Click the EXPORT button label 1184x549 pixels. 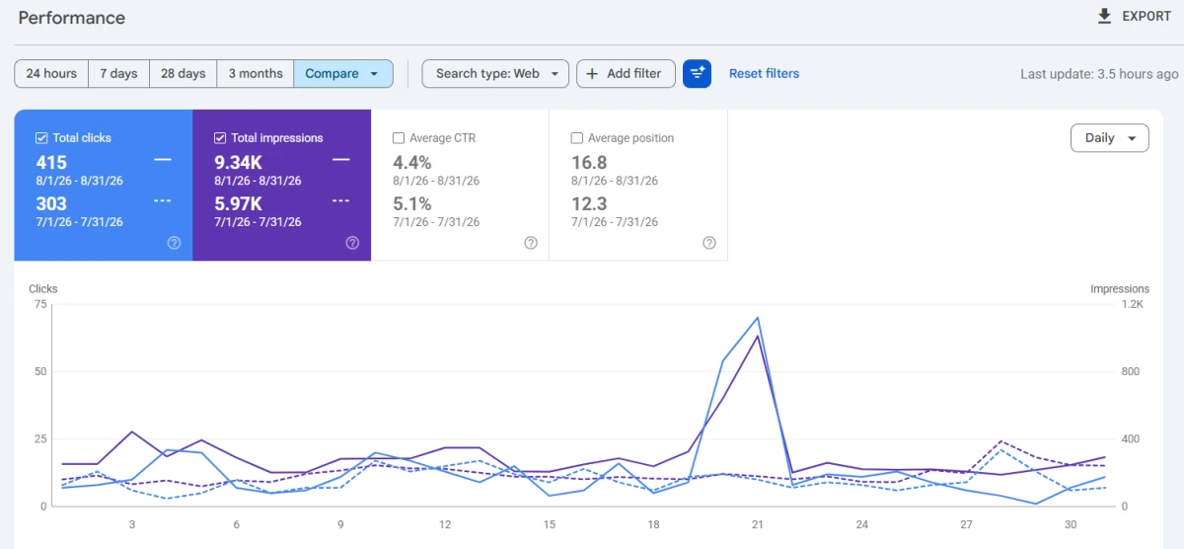click(1147, 17)
